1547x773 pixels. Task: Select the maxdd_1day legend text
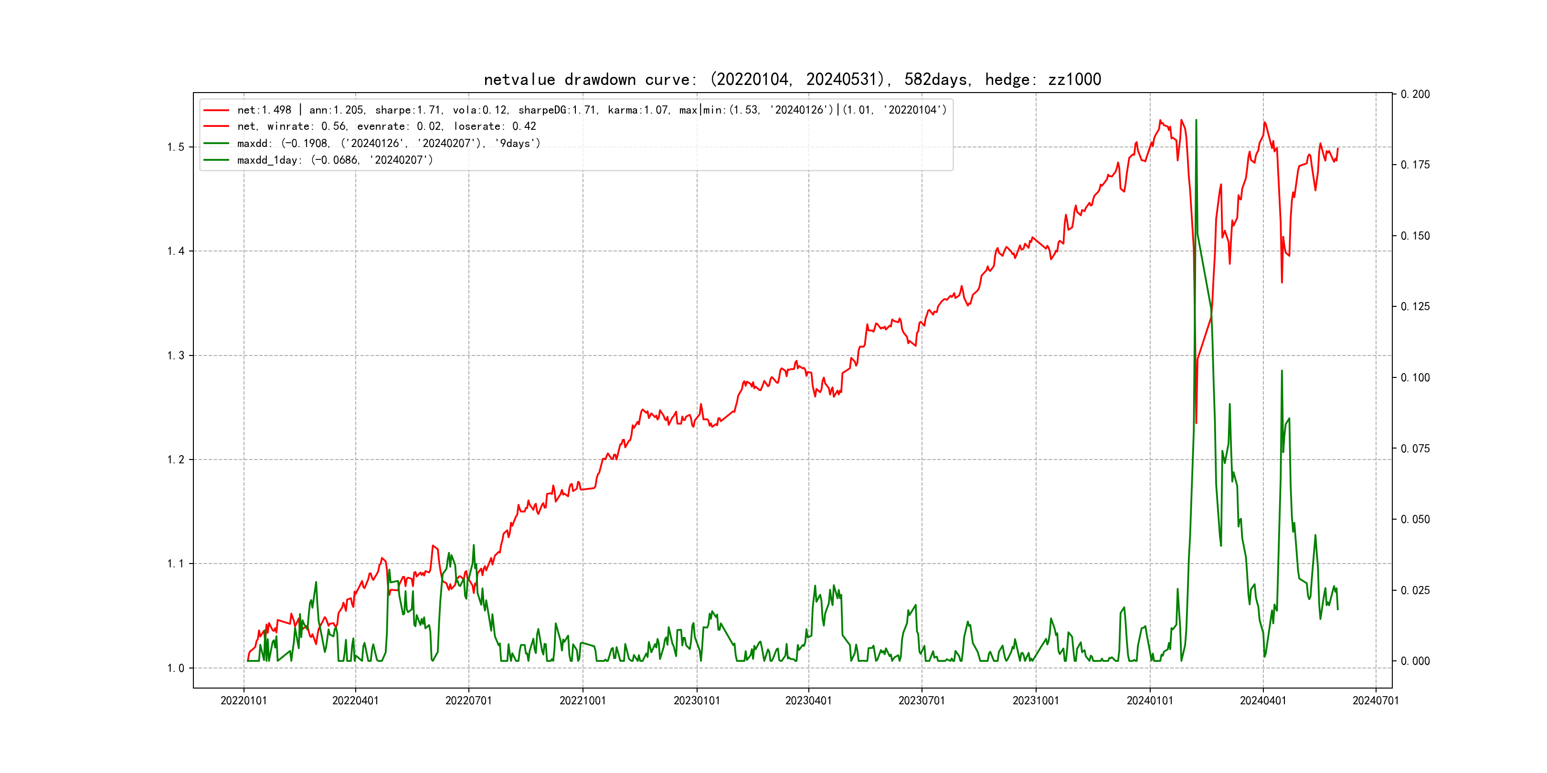point(335,160)
